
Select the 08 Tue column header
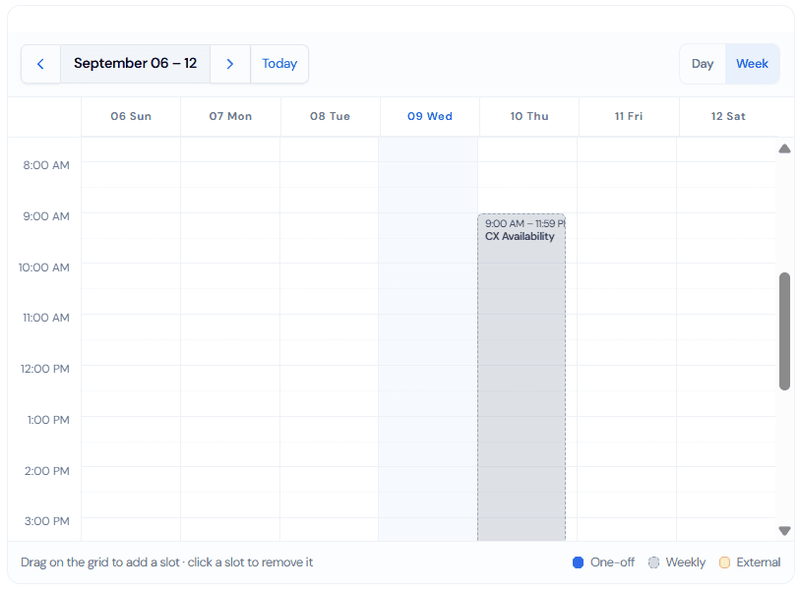pos(331,116)
